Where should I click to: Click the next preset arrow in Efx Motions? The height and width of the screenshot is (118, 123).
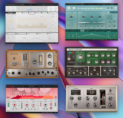tap(39, 5)
